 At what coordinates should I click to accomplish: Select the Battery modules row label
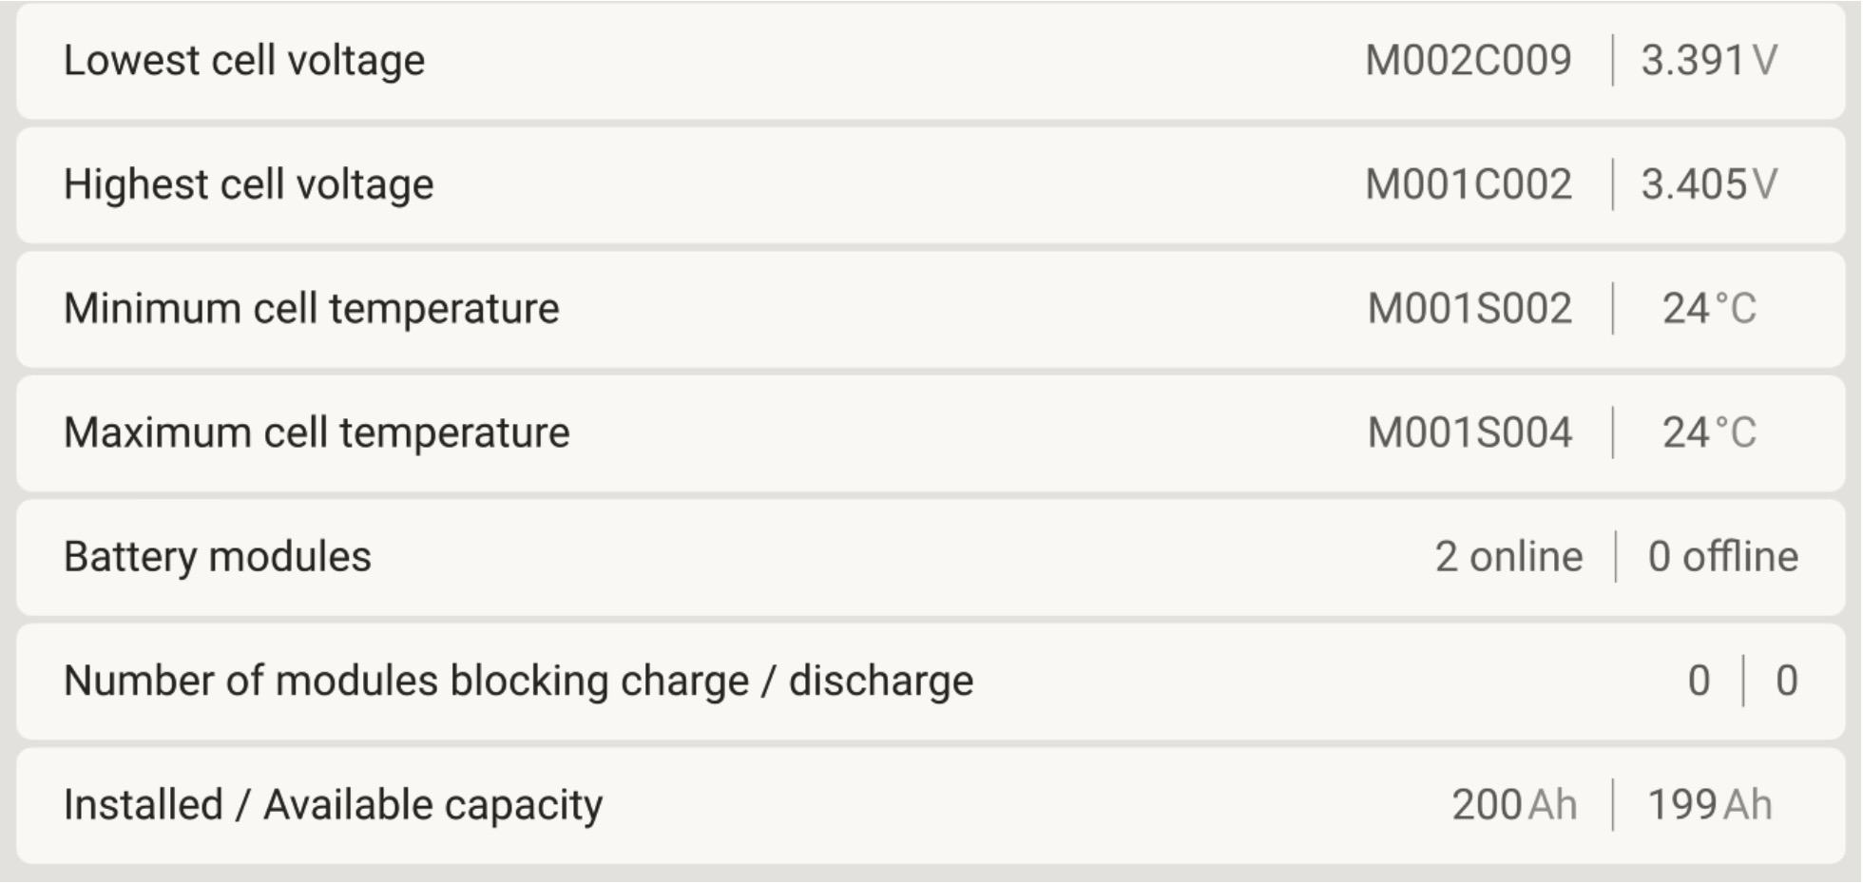pos(218,557)
